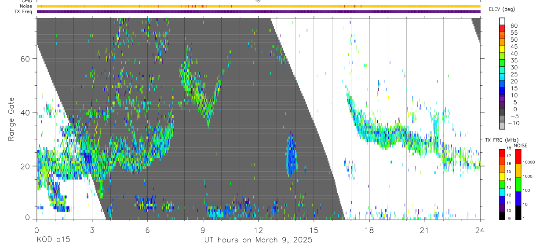Pick the yellow TX FRQ segment between 14 and 15
Viewport: 540px width, 249px height.
(502, 176)
